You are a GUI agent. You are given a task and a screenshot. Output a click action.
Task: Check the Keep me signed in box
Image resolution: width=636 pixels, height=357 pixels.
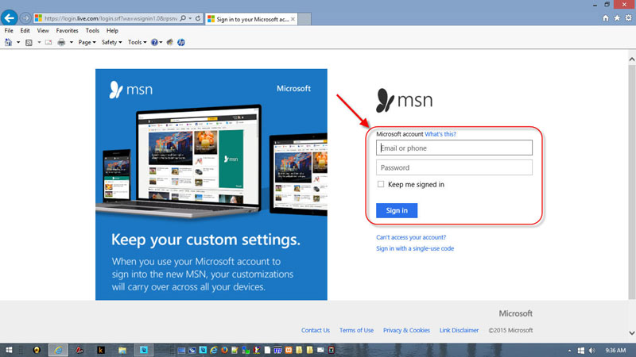tap(381, 184)
